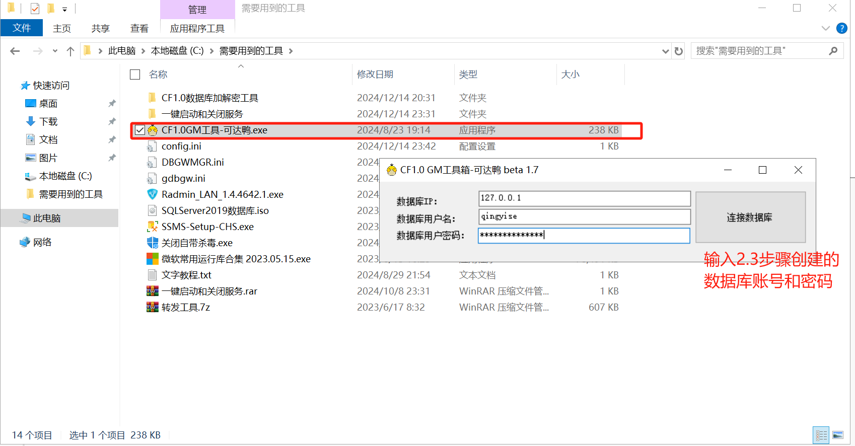Open 此电脑 in the navigation pane
855x446 pixels.
pos(47,218)
